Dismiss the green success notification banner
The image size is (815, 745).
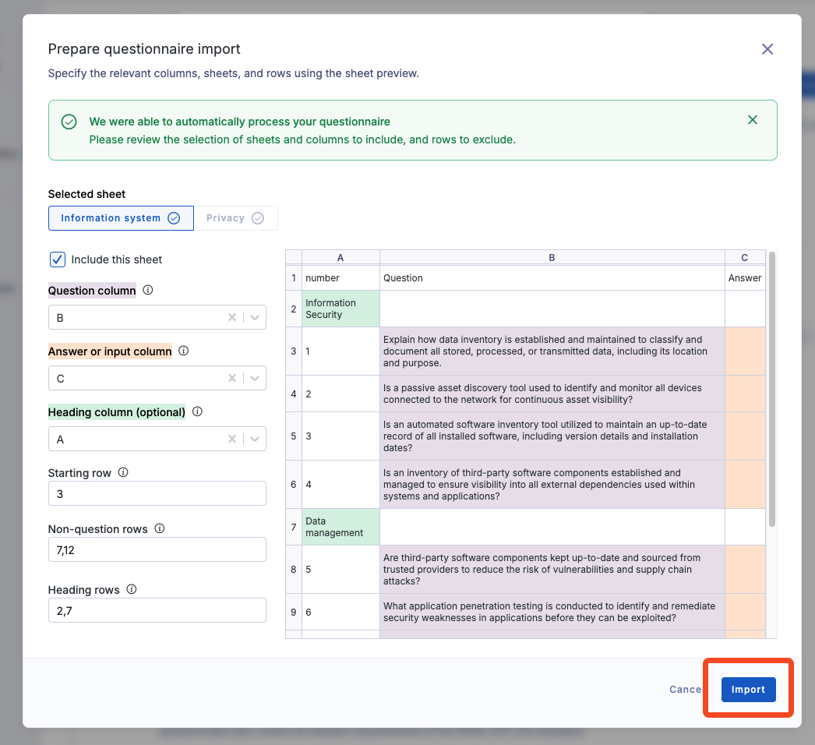pos(752,120)
